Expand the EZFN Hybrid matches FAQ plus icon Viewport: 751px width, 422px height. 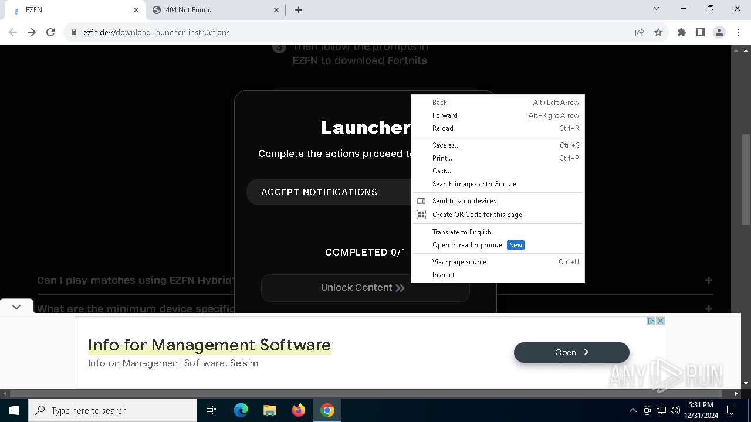pos(709,280)
